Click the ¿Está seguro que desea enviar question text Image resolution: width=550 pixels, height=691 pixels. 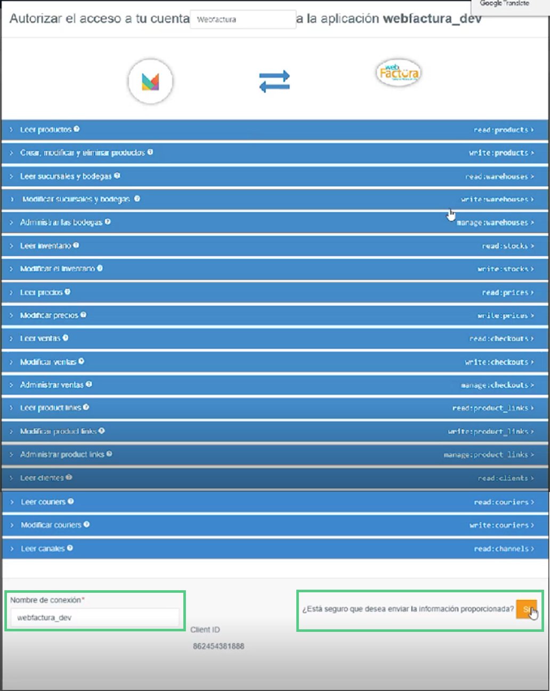click(408, 609)
